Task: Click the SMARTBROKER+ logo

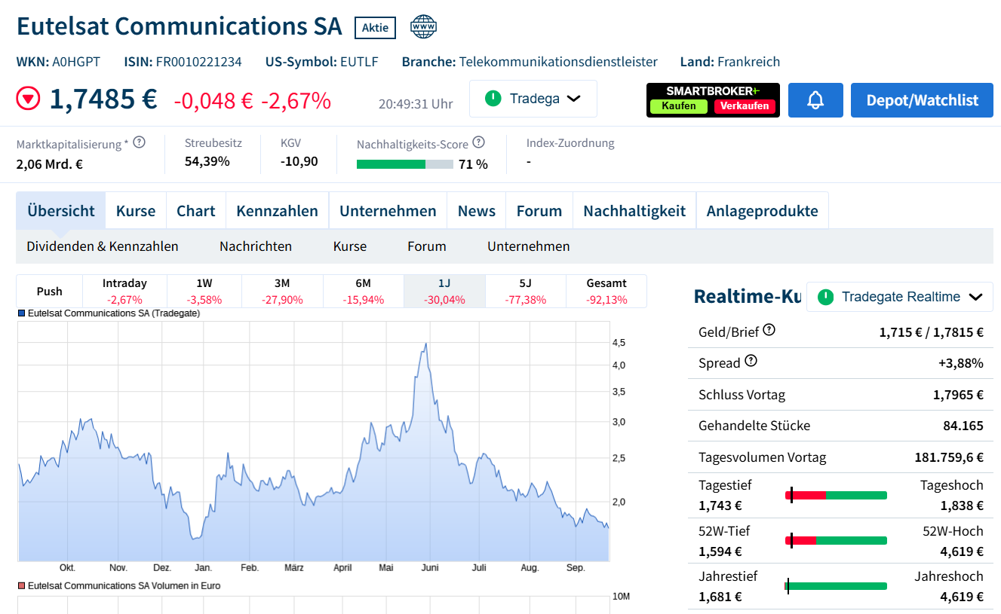Action: pos(713,91)
